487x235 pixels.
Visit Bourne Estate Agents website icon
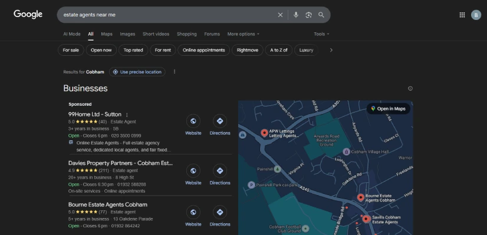[x=193, y=212]
